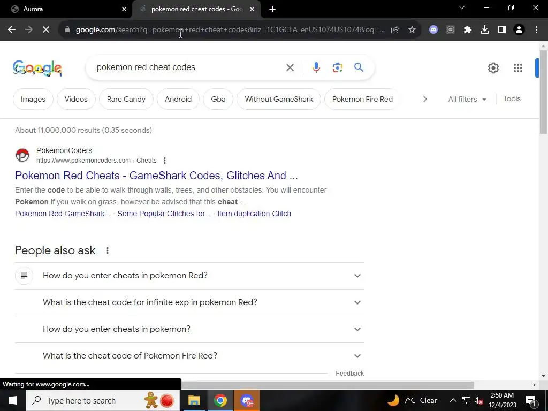
Task: Open Some Popular Glitches sitelink
Action: (x=164, y=214)
